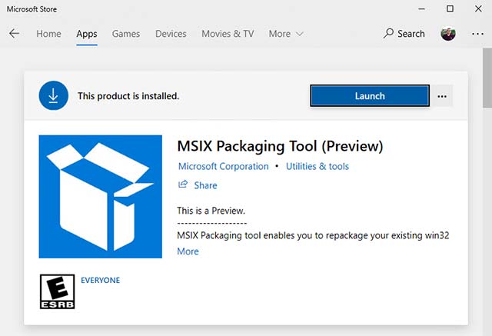Click the back arrow navigation icon

(15, 34)
